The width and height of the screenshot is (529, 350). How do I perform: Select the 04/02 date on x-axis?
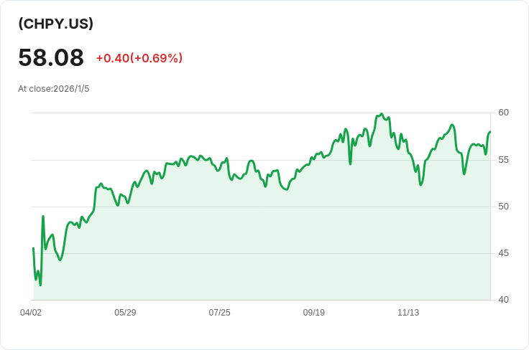(31, 313)
